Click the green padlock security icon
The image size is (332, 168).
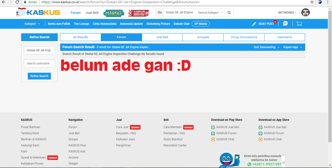[25, 2]
